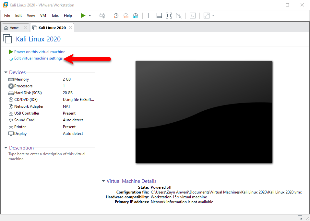Click Edit virtual machine settings link
This screenshot has width=310, height=221.
click(38, 59)
